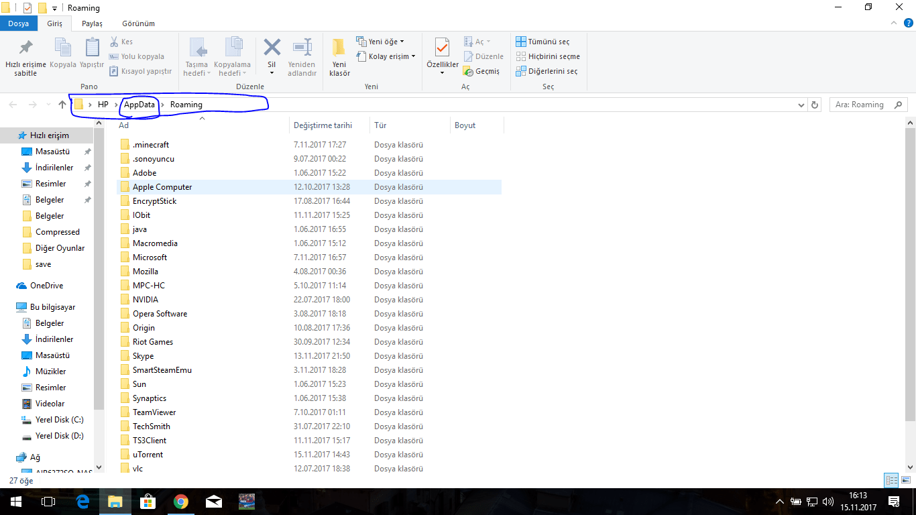Viewport: 916px width, 515px height.
Task: Switch to large icons view icon
Action: click(x=905, y=480)
